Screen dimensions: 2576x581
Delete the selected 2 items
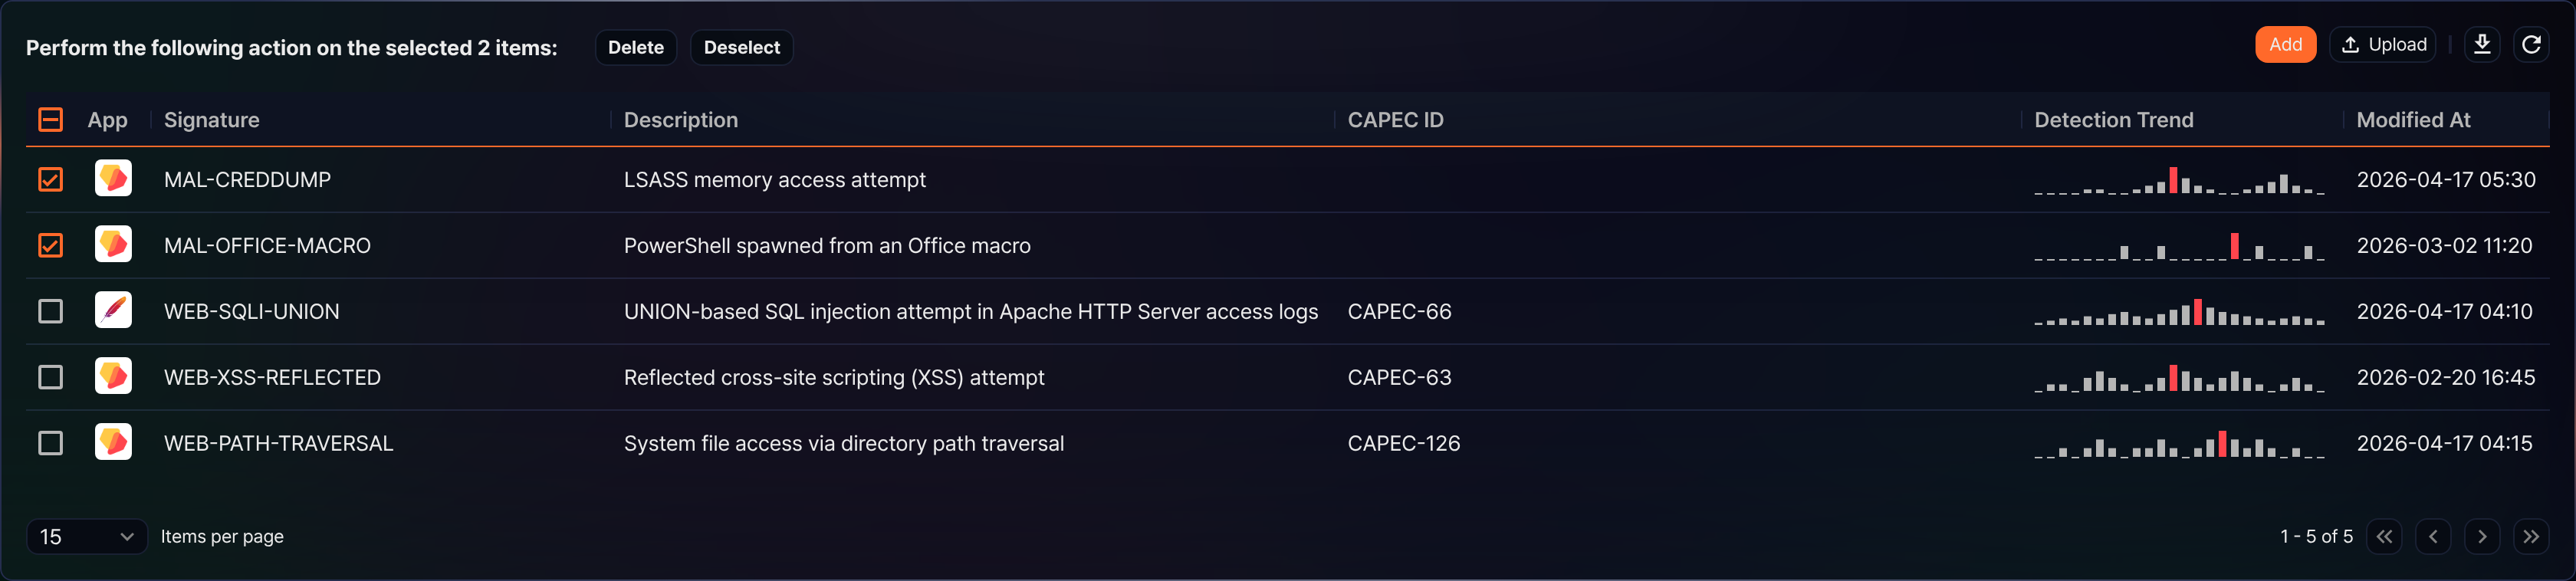[x=636, y=47]
